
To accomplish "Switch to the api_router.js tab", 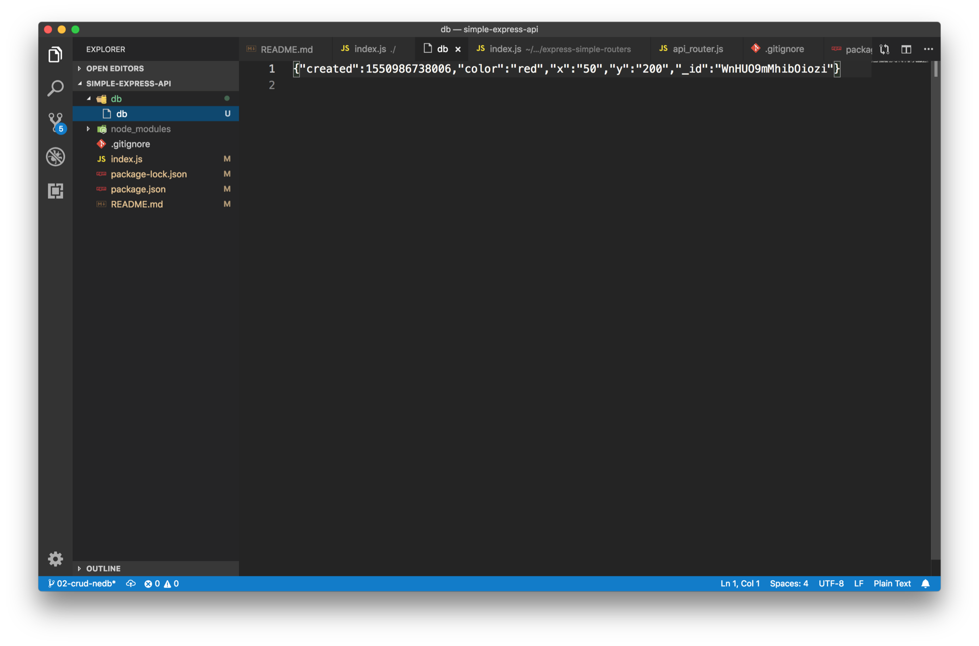I will point(697,49).
